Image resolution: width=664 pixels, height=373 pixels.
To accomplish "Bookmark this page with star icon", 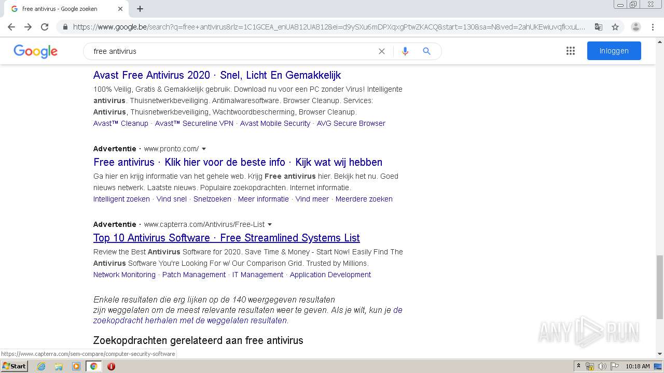I will [615, 27].
